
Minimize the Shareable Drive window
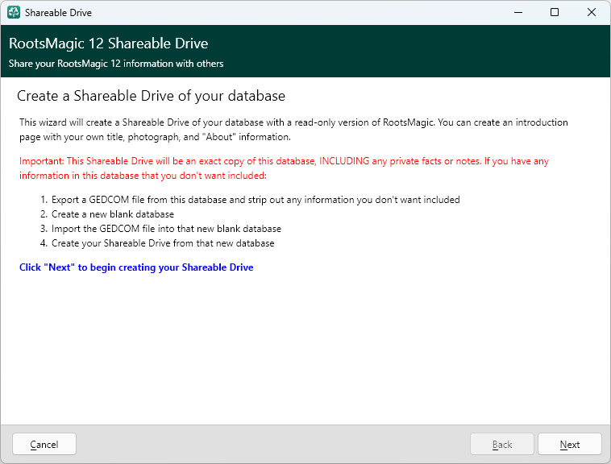[x=517, y=12]
